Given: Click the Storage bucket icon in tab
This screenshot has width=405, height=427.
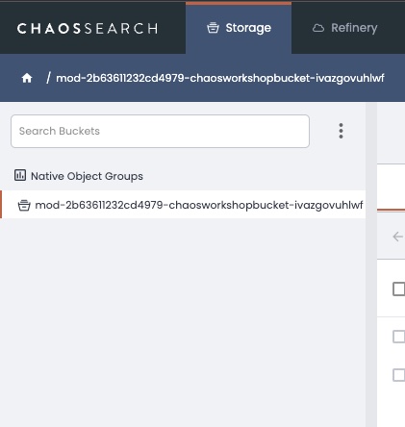Looking at the screenshot, I should point(213,28).
